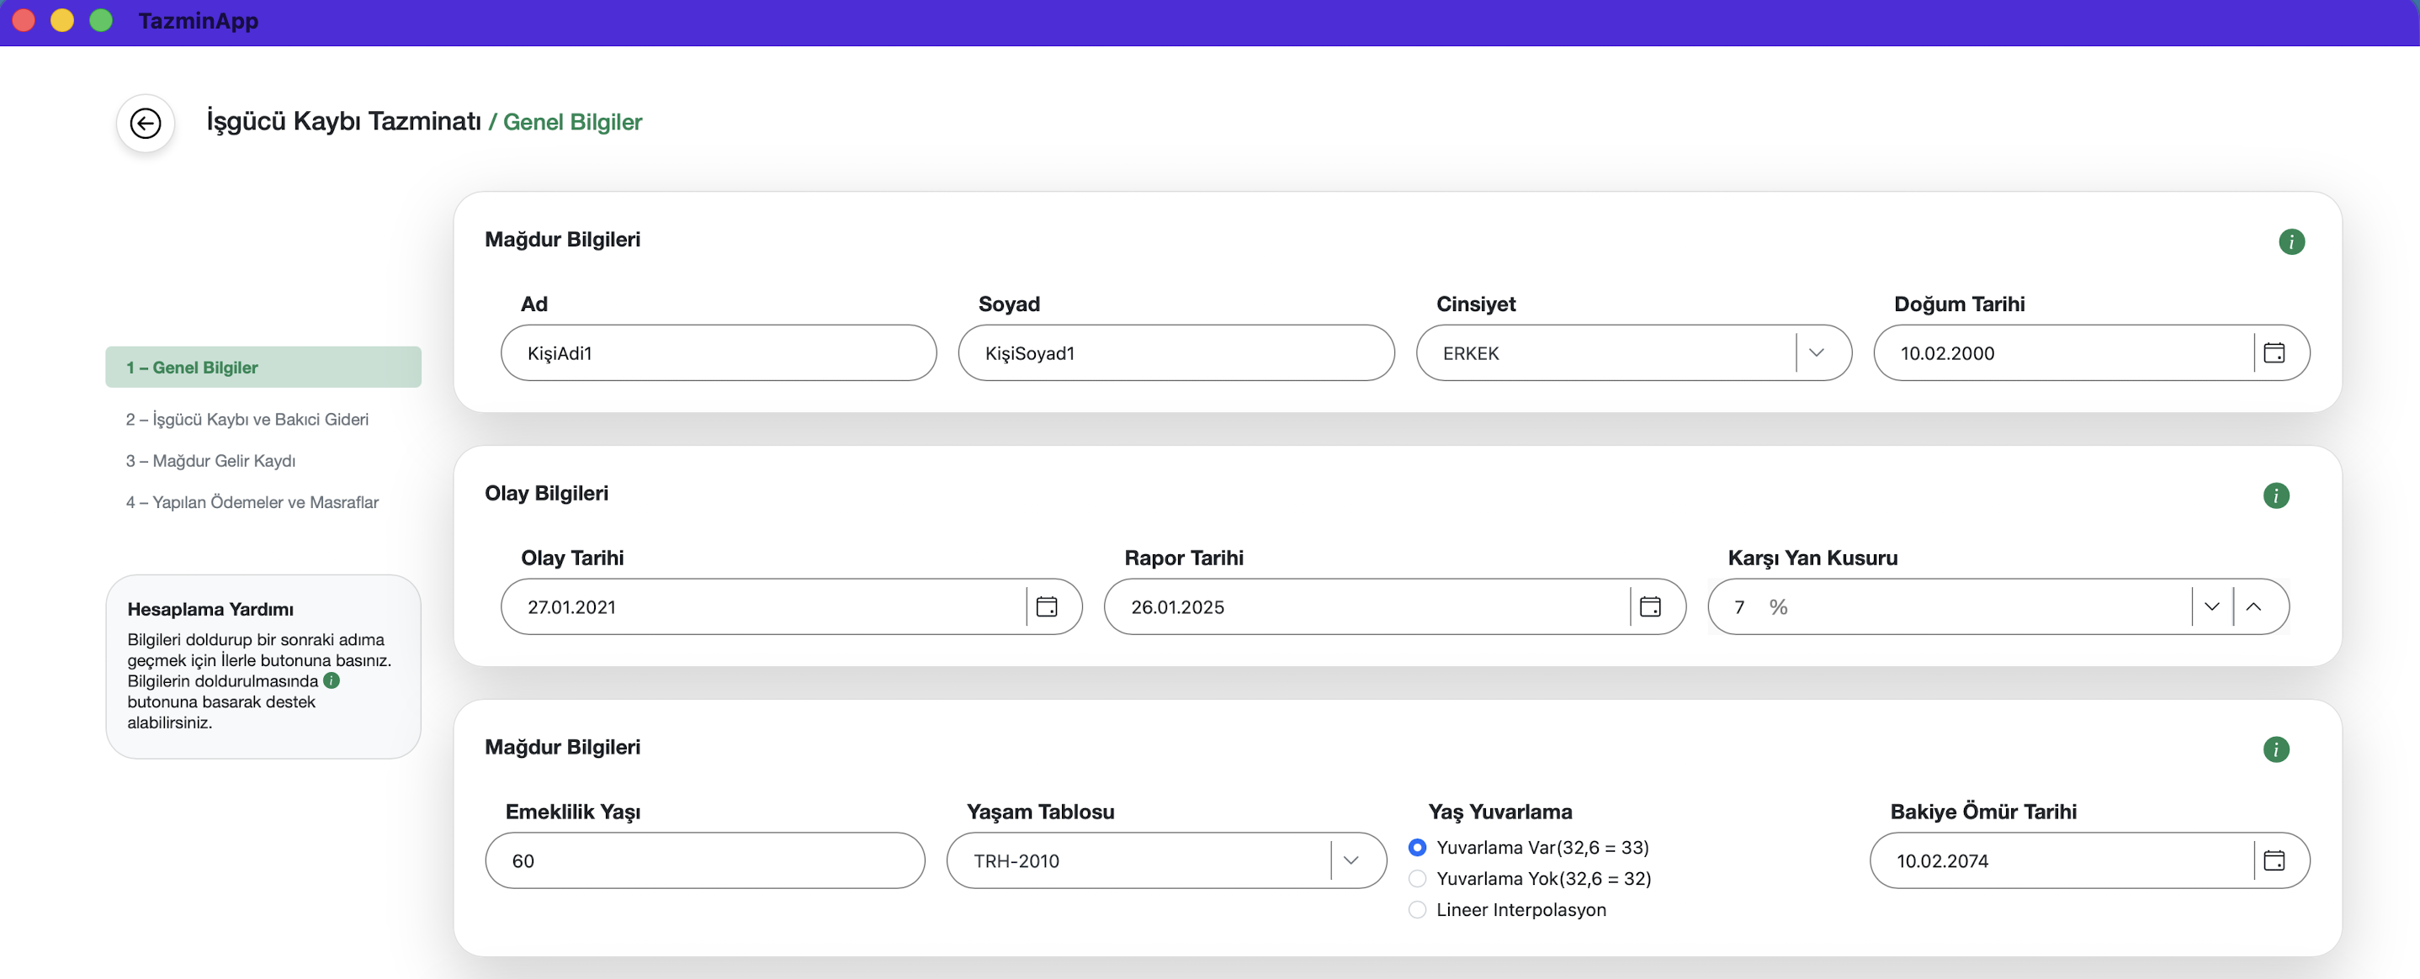Open the Olay Tarihi calendar picker
The width and height of the screenshot is (2420, 979).
click(1046, 607)
